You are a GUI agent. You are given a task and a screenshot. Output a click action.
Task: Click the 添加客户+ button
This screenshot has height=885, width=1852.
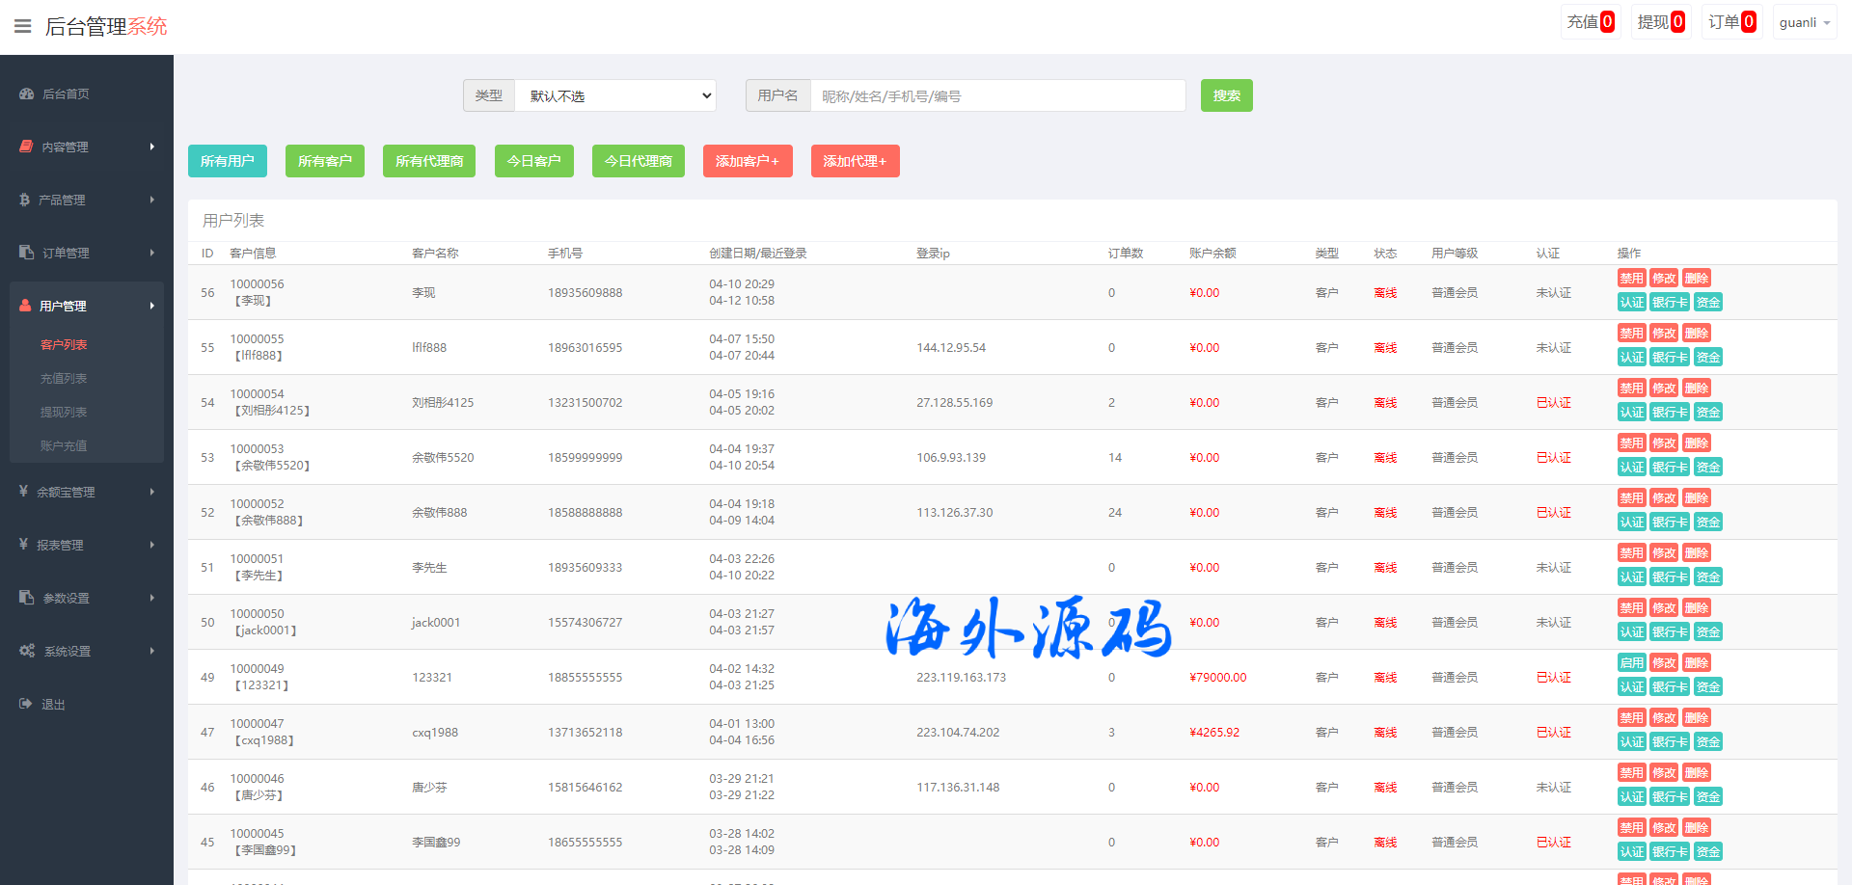747,161
